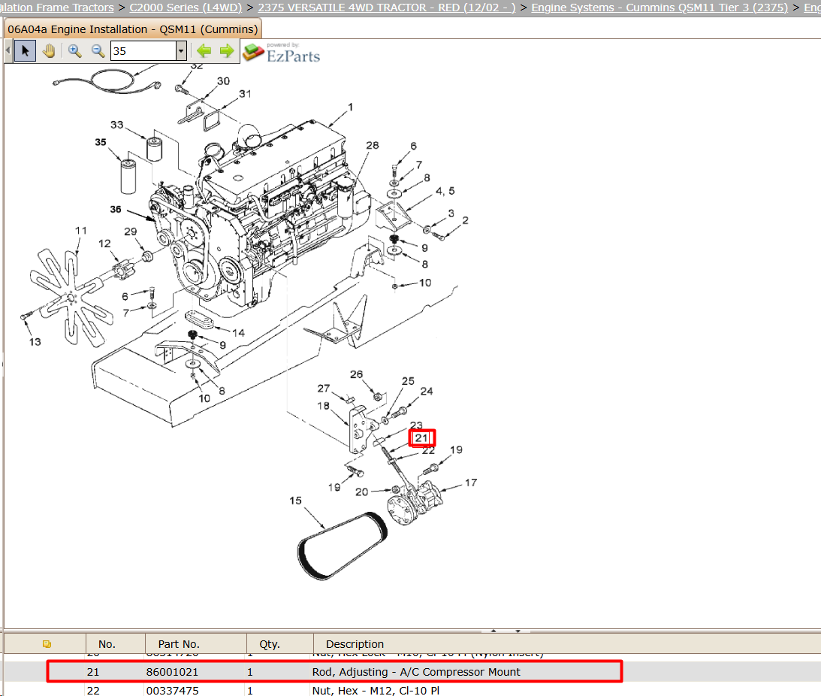Collapse toolbar with small left triangle

tap(8, 51)
